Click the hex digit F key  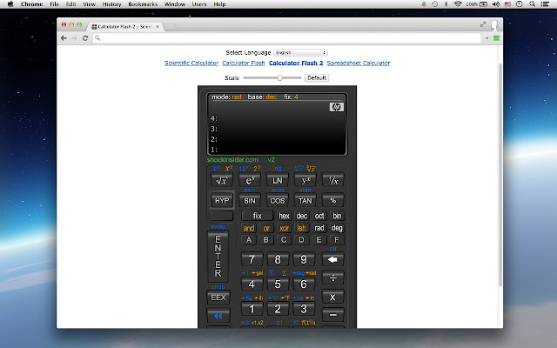[x=337, y=240]
